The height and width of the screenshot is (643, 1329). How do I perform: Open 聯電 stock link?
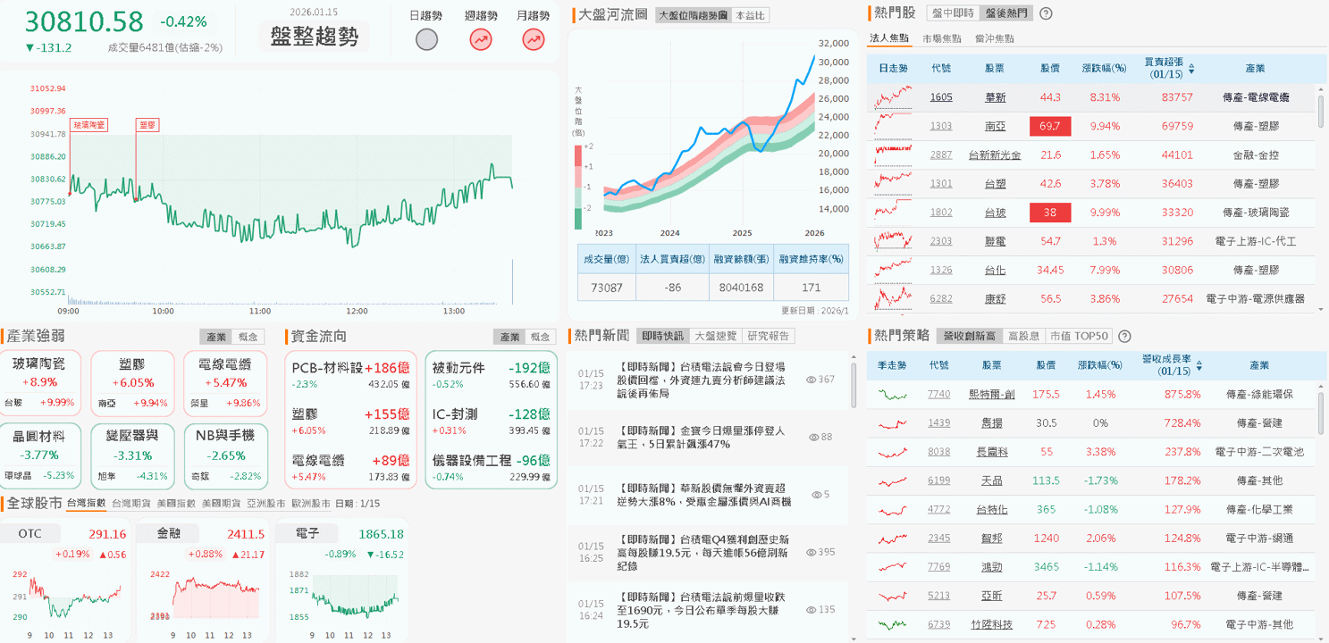point(995,241)
